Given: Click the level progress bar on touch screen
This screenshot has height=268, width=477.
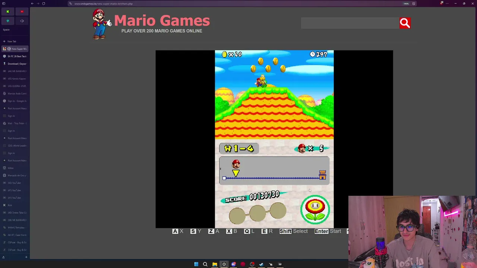Looking at the screenshot, I should click(x=274, y=171).
